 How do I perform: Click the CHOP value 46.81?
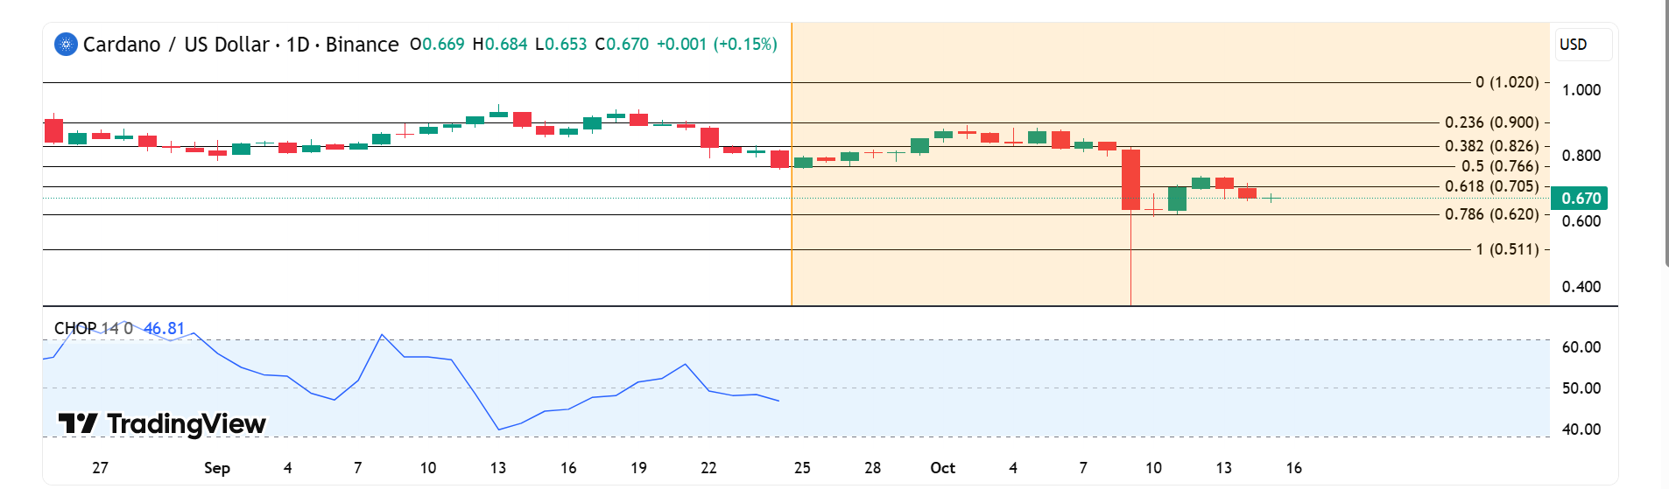pos(164,329)
